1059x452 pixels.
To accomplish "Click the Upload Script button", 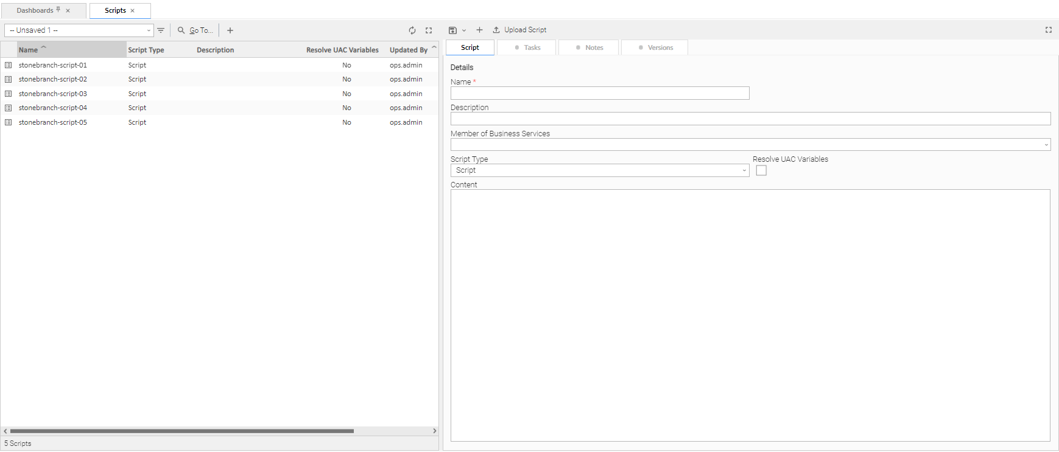I will coord(519,30).
